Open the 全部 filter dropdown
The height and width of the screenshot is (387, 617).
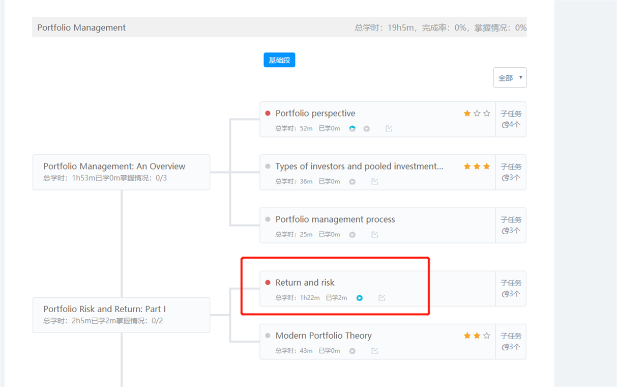pos(510,78)
